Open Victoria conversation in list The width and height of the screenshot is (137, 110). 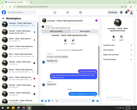19,94
